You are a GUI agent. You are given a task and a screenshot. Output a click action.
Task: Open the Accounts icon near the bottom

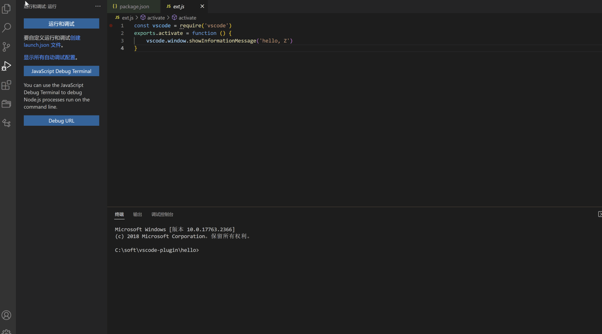click(x=6, y=315)
